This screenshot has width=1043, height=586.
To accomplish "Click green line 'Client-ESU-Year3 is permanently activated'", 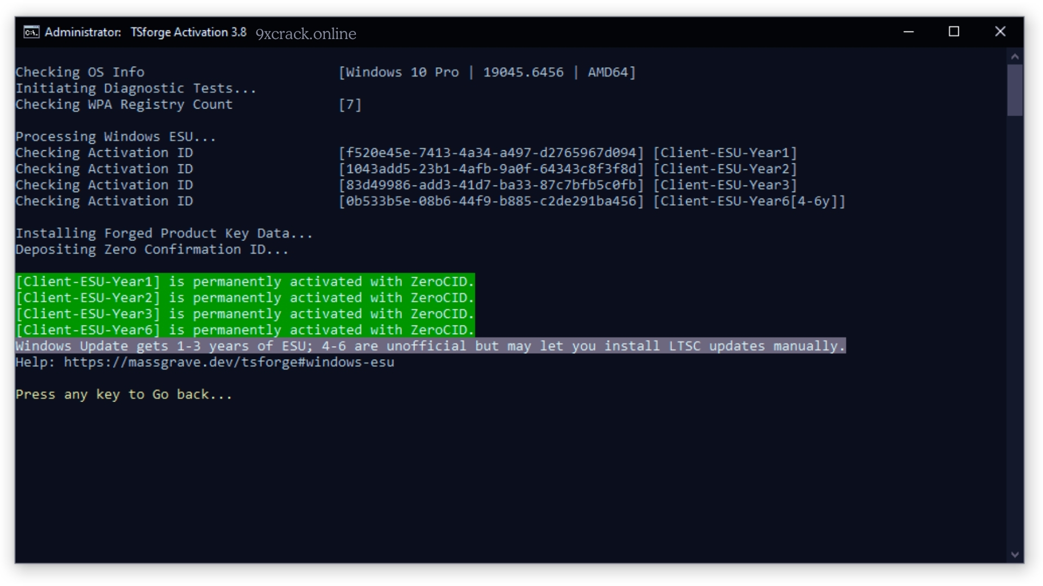I will click(x=245, y=314).
